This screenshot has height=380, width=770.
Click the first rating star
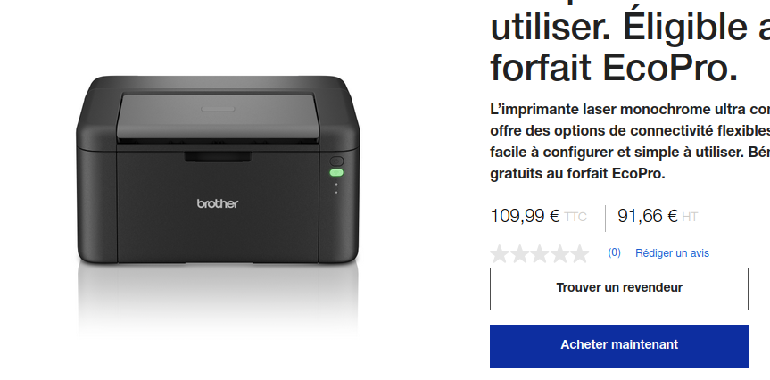pos(500,254)
